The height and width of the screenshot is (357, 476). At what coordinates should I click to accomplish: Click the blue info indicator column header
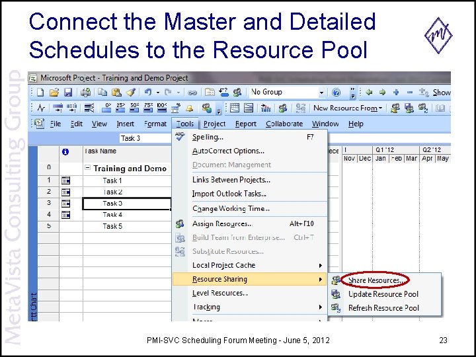tap(65, 152)
